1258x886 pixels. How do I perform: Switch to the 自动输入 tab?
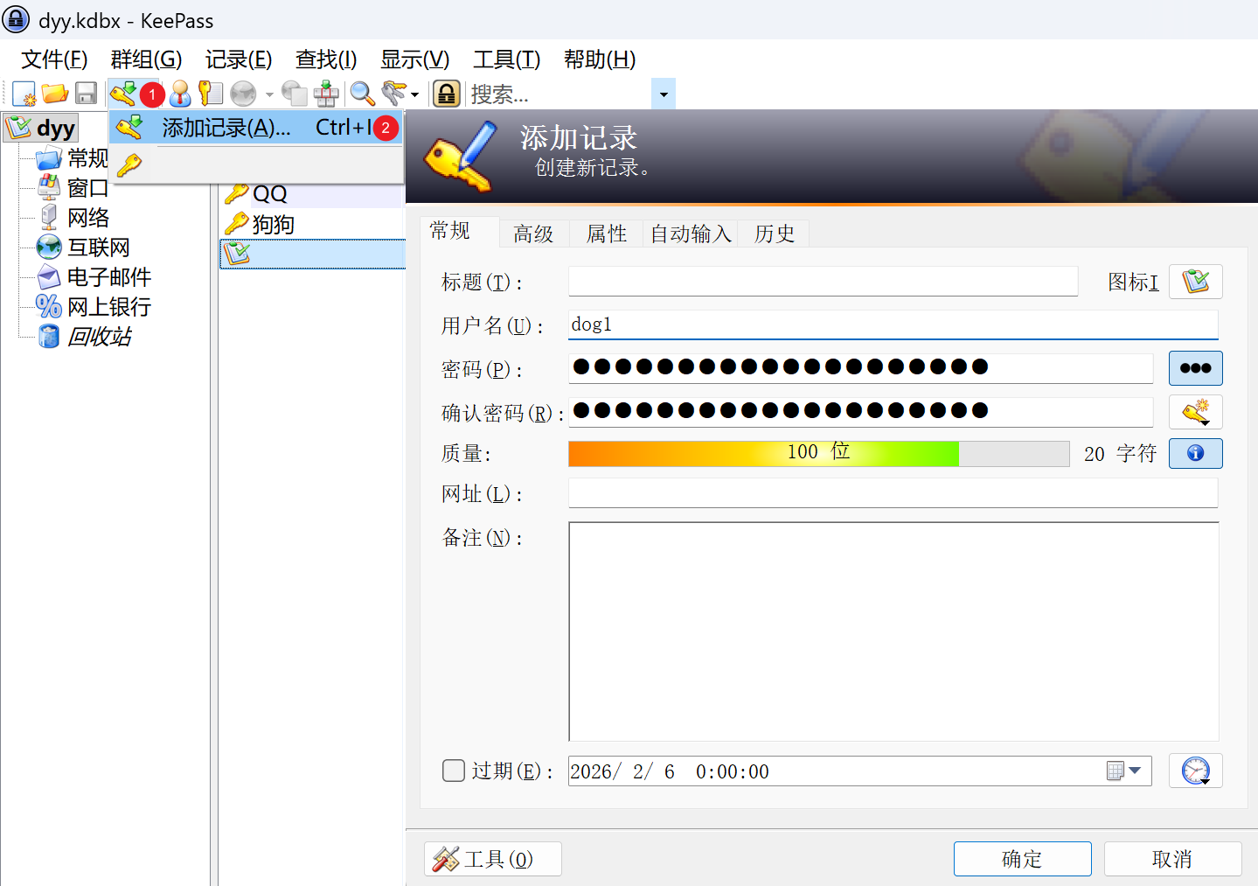(x=691, y=234)
